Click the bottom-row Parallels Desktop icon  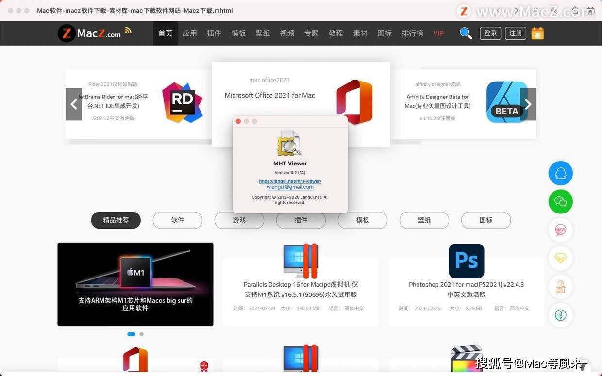pos(301,360)
